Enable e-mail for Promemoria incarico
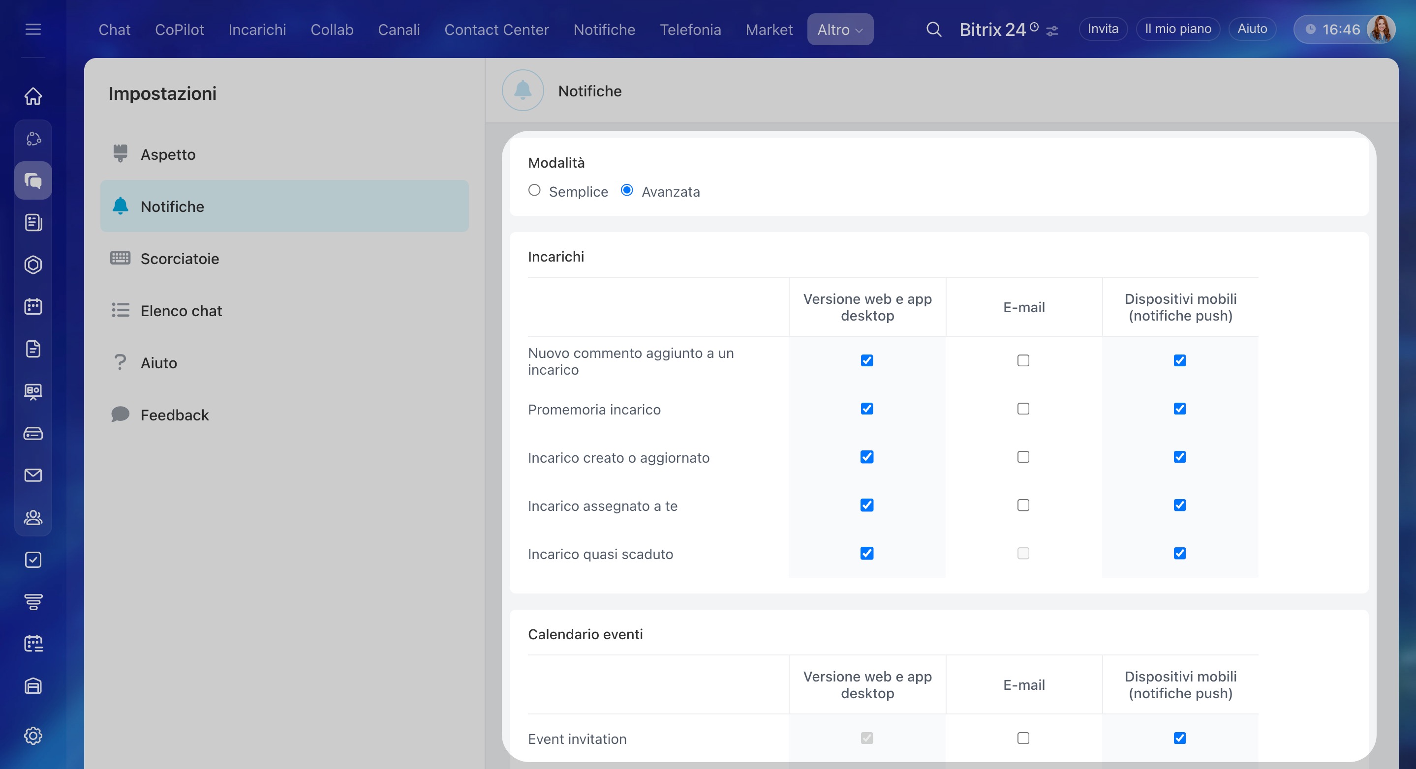This screenshot has width=1416, height=769. point(1023,409)
